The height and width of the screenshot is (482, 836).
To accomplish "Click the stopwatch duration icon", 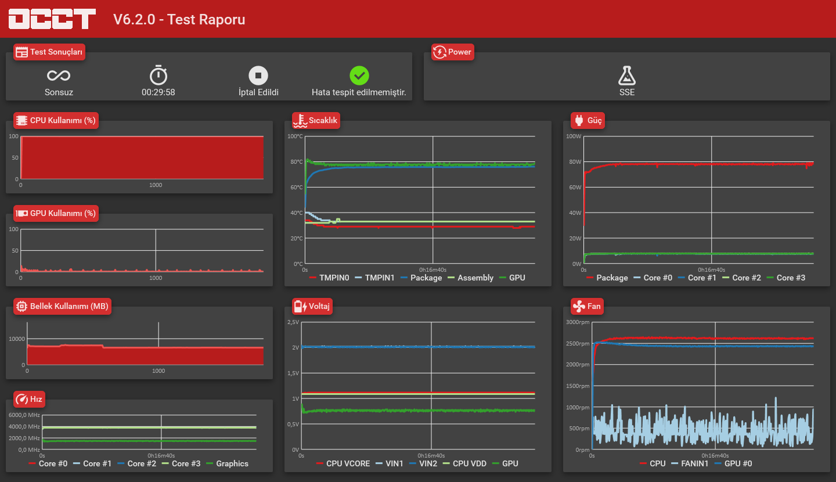I will (158, 75).
